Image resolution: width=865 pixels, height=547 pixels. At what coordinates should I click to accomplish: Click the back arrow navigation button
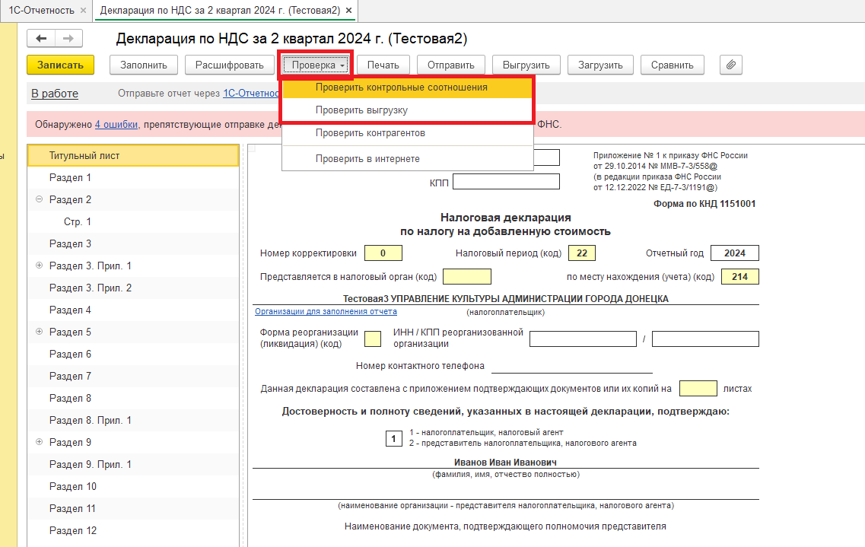(x=41, y=39)
